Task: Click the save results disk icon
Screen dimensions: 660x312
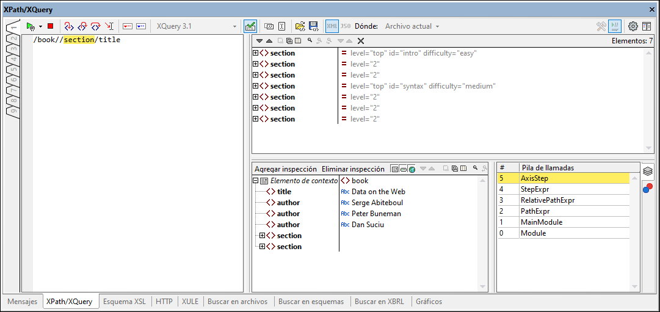Action: 313,26
